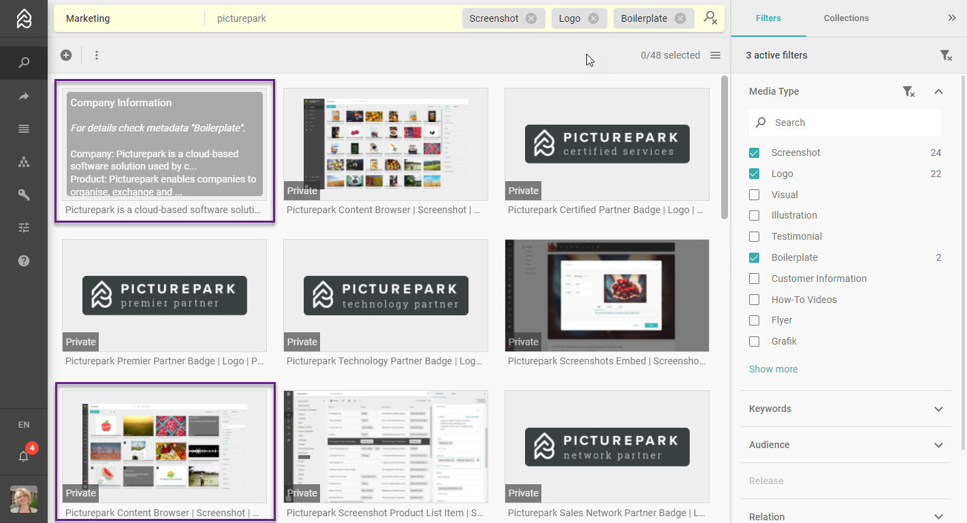Image resolution: width=967 pixels, height=523 pixels.
Task: Open Picturepark Certified Partner Badge thumbnail
Action: 607,144
